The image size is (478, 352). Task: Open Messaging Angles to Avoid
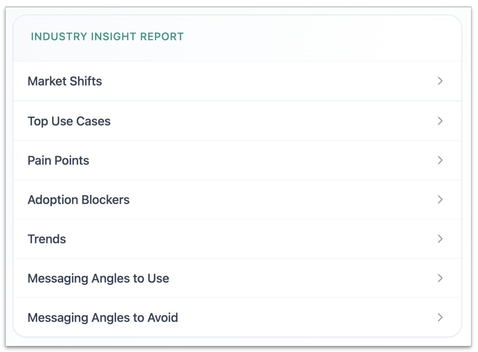(x=217, y=317)
